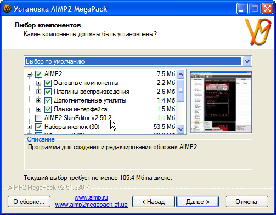The width and height of the screenshot is (276, 215).
Task: Open the www.aimp.ru link
Action: pyautogui.click(x=91, y=197)
